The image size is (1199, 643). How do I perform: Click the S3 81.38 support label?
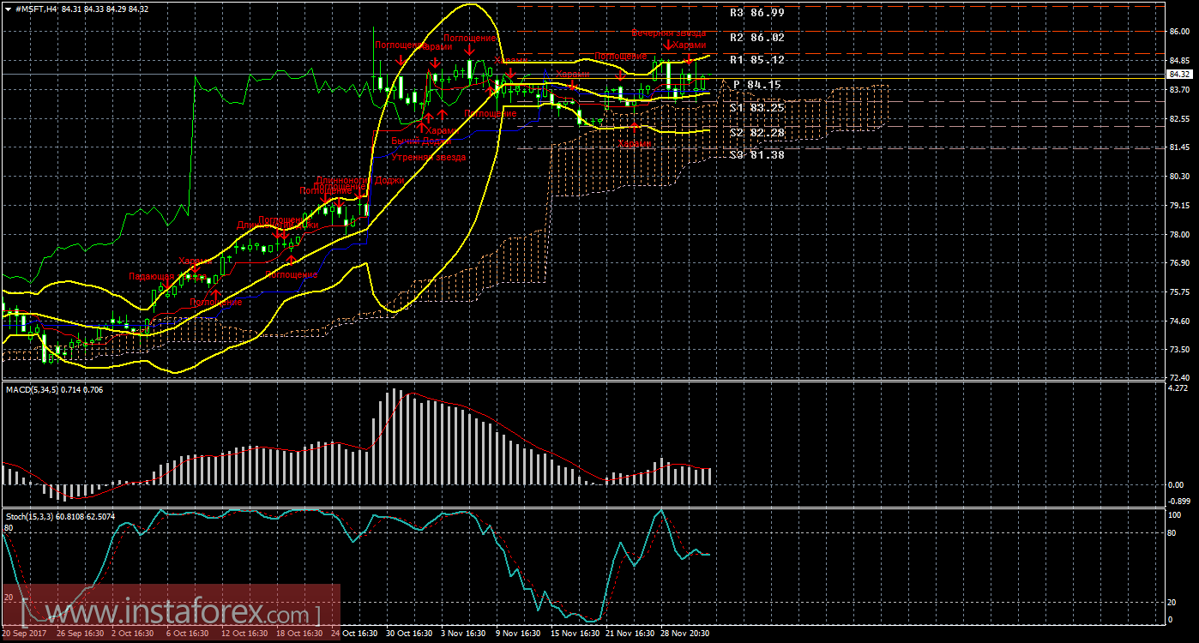coord(756,154)
